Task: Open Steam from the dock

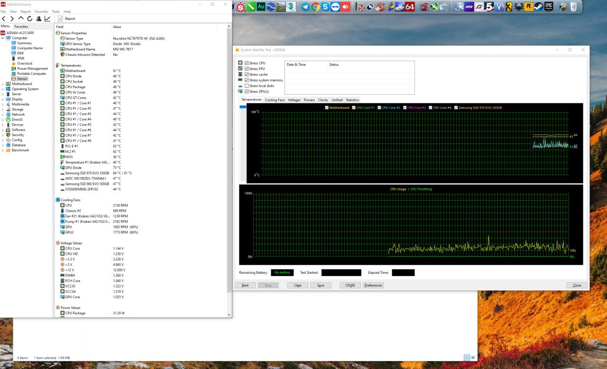Action: click(538, 7)
